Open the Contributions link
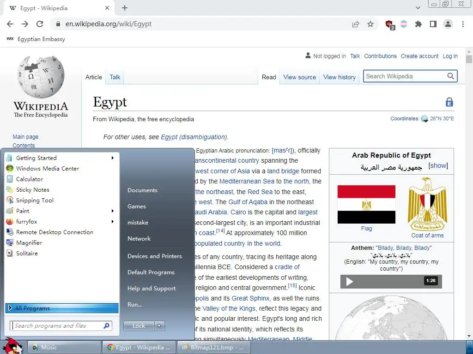 click(380, 56)
